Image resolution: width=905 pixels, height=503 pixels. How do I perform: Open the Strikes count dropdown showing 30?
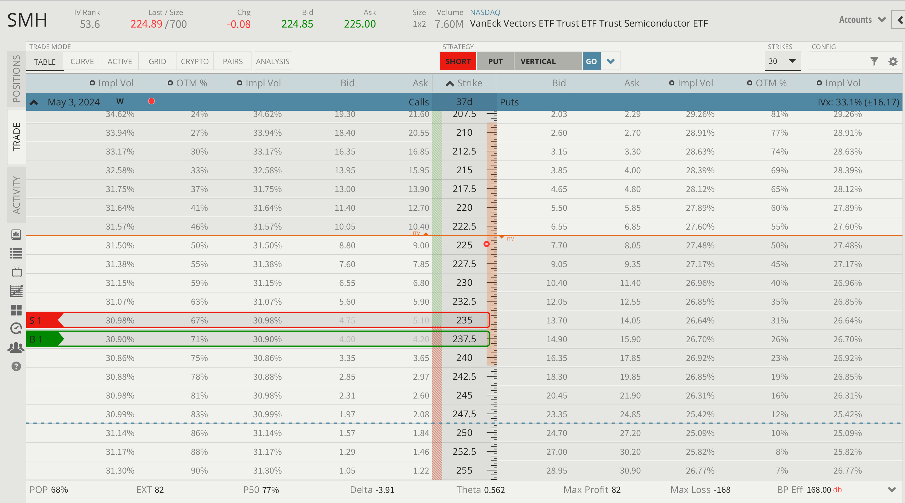point(782,61)
